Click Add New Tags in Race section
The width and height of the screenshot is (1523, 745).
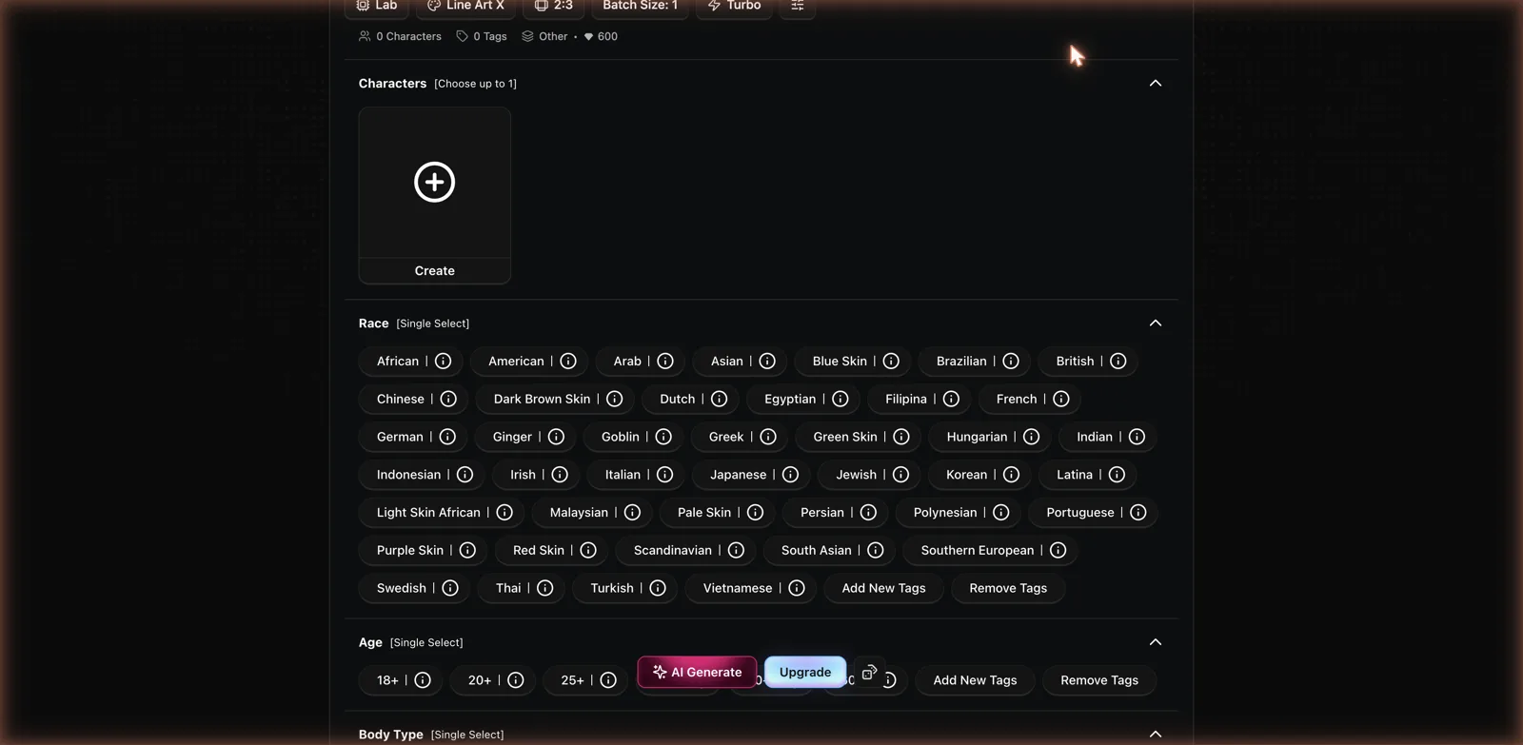click(x=883, y=588)
